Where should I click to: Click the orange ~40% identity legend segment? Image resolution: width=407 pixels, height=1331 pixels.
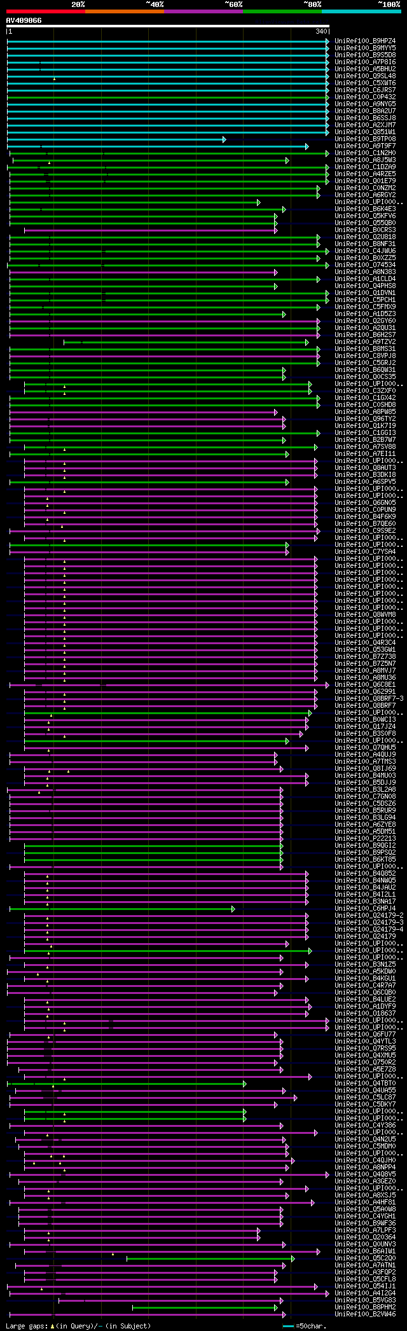(124, 11)
